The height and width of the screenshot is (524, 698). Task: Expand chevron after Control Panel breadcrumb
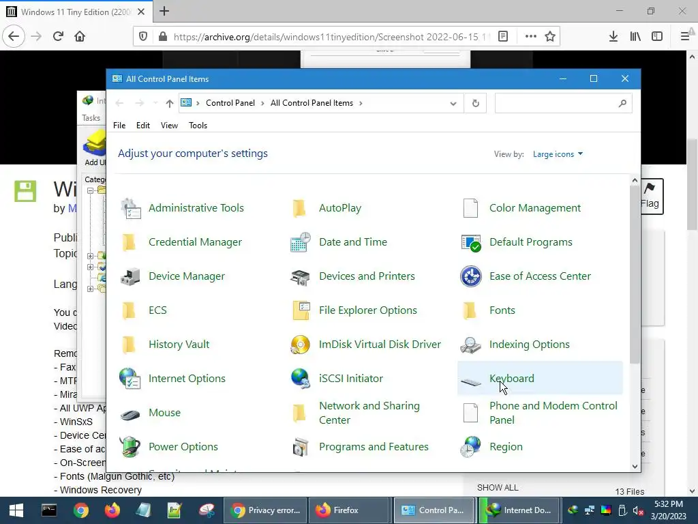click(x=262, y=104)
